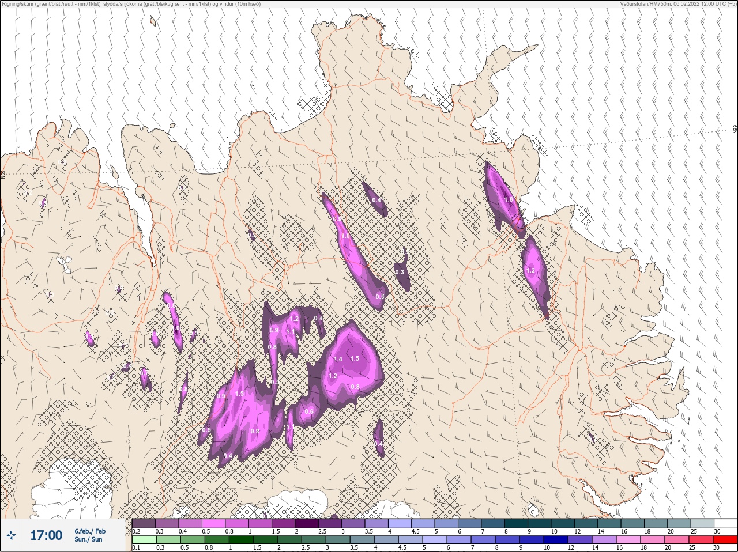Pick the dark purple 0.2 snow legend swatch
The image size is (738, 552).
(x=144, y=523)
